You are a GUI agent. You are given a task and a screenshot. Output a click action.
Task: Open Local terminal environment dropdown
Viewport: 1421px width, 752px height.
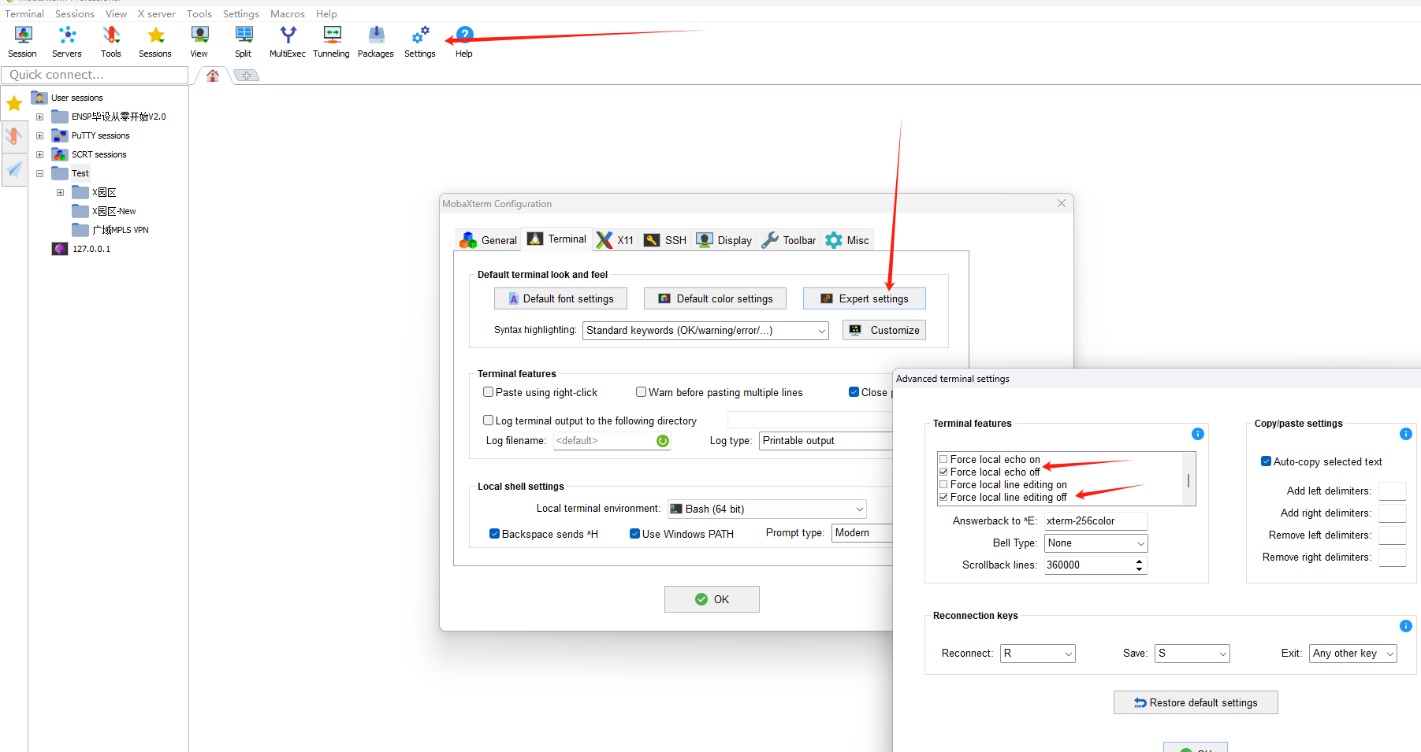(x=767, y=509)
